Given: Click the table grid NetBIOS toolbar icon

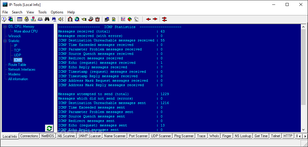Looking at the screenshot, I should [20, 19].
